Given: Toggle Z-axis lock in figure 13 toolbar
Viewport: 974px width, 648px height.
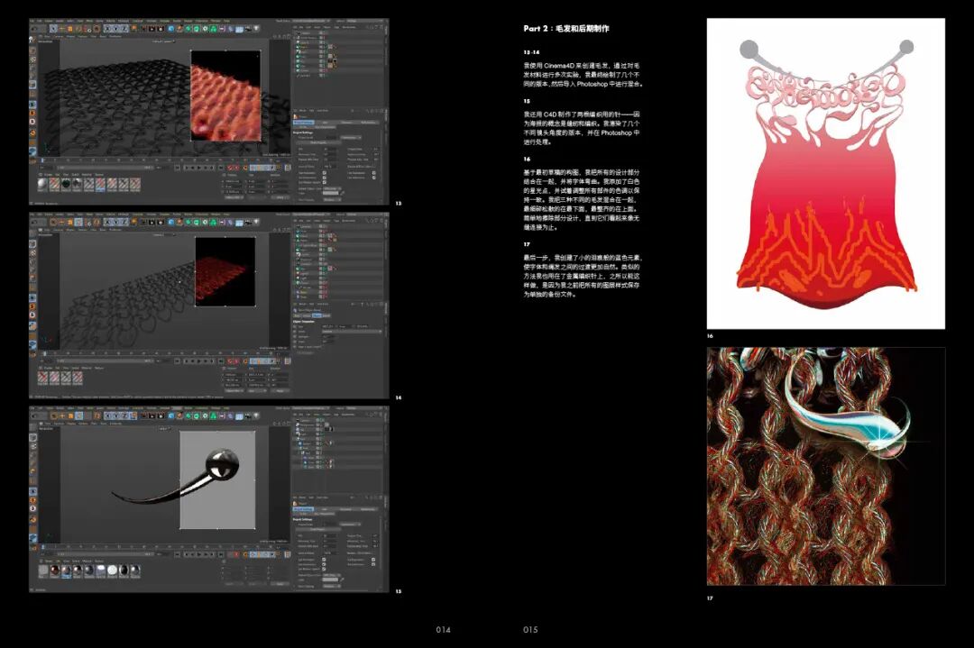Looking at the screenshot, I should (124, 29).
